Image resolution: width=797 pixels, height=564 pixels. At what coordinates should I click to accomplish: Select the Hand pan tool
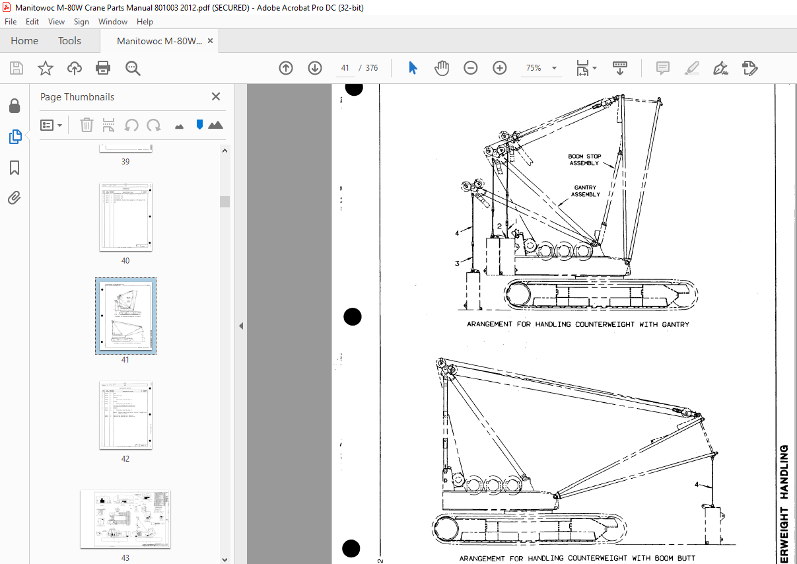[441, 68]
